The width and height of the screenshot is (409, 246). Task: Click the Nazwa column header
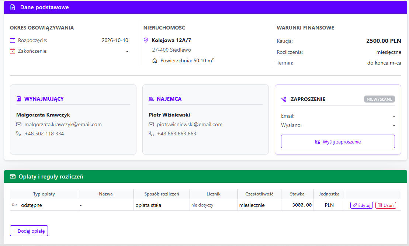click(x=106, y=194)
